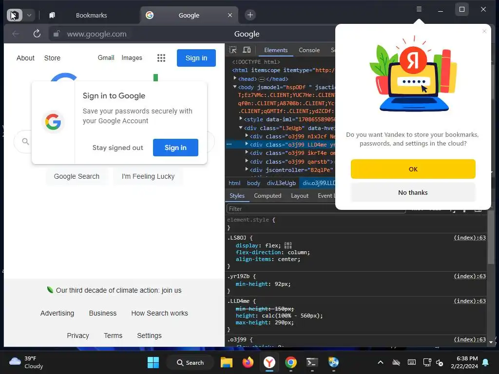The image size is (499, 374).
Task: Open the tab list dropdown chevron
Action: coord(29,15)
